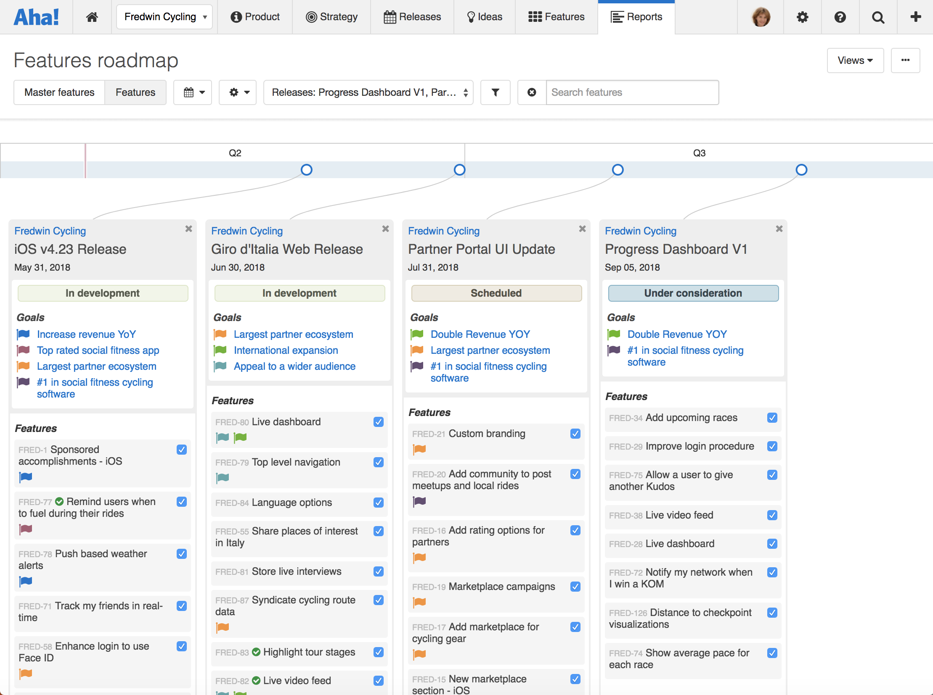The height and width of the screenshot is (695, 933).
Task: Open settings via the gear icon
Action: click(802, 17)
